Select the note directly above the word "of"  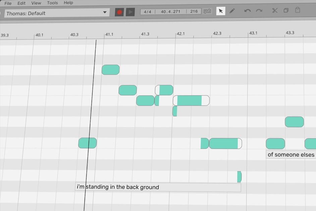click(275, 144)
